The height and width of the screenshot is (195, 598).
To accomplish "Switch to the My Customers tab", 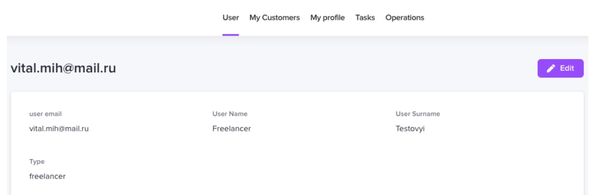I will (274, 18).
